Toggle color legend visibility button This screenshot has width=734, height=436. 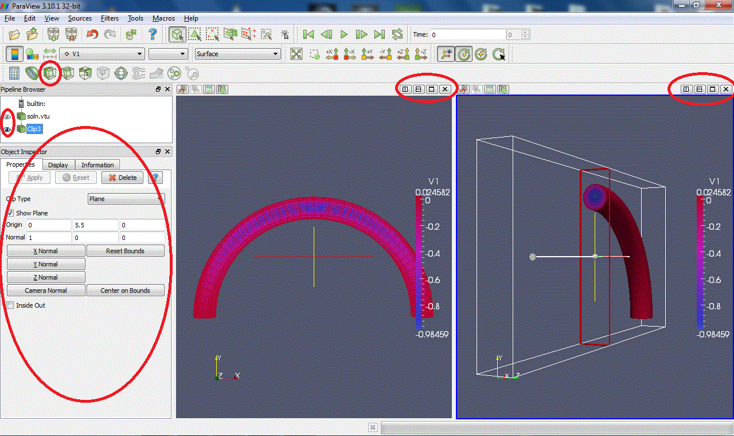tap(14, 54)
